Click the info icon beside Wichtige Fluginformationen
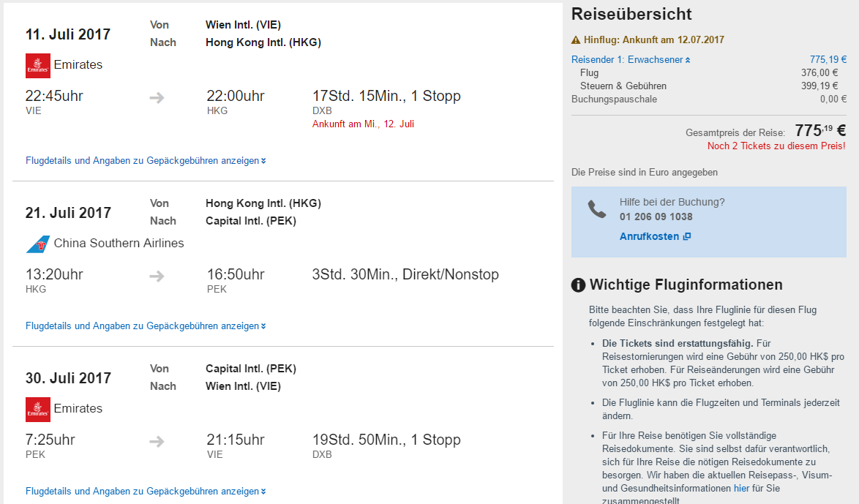Viewport: 859px width, 504px height. click(579, 285)
